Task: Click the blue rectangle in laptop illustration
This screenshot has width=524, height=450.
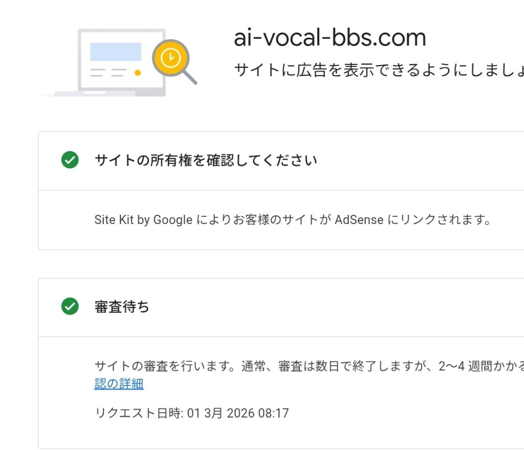Action: click(x=116, y=52)
